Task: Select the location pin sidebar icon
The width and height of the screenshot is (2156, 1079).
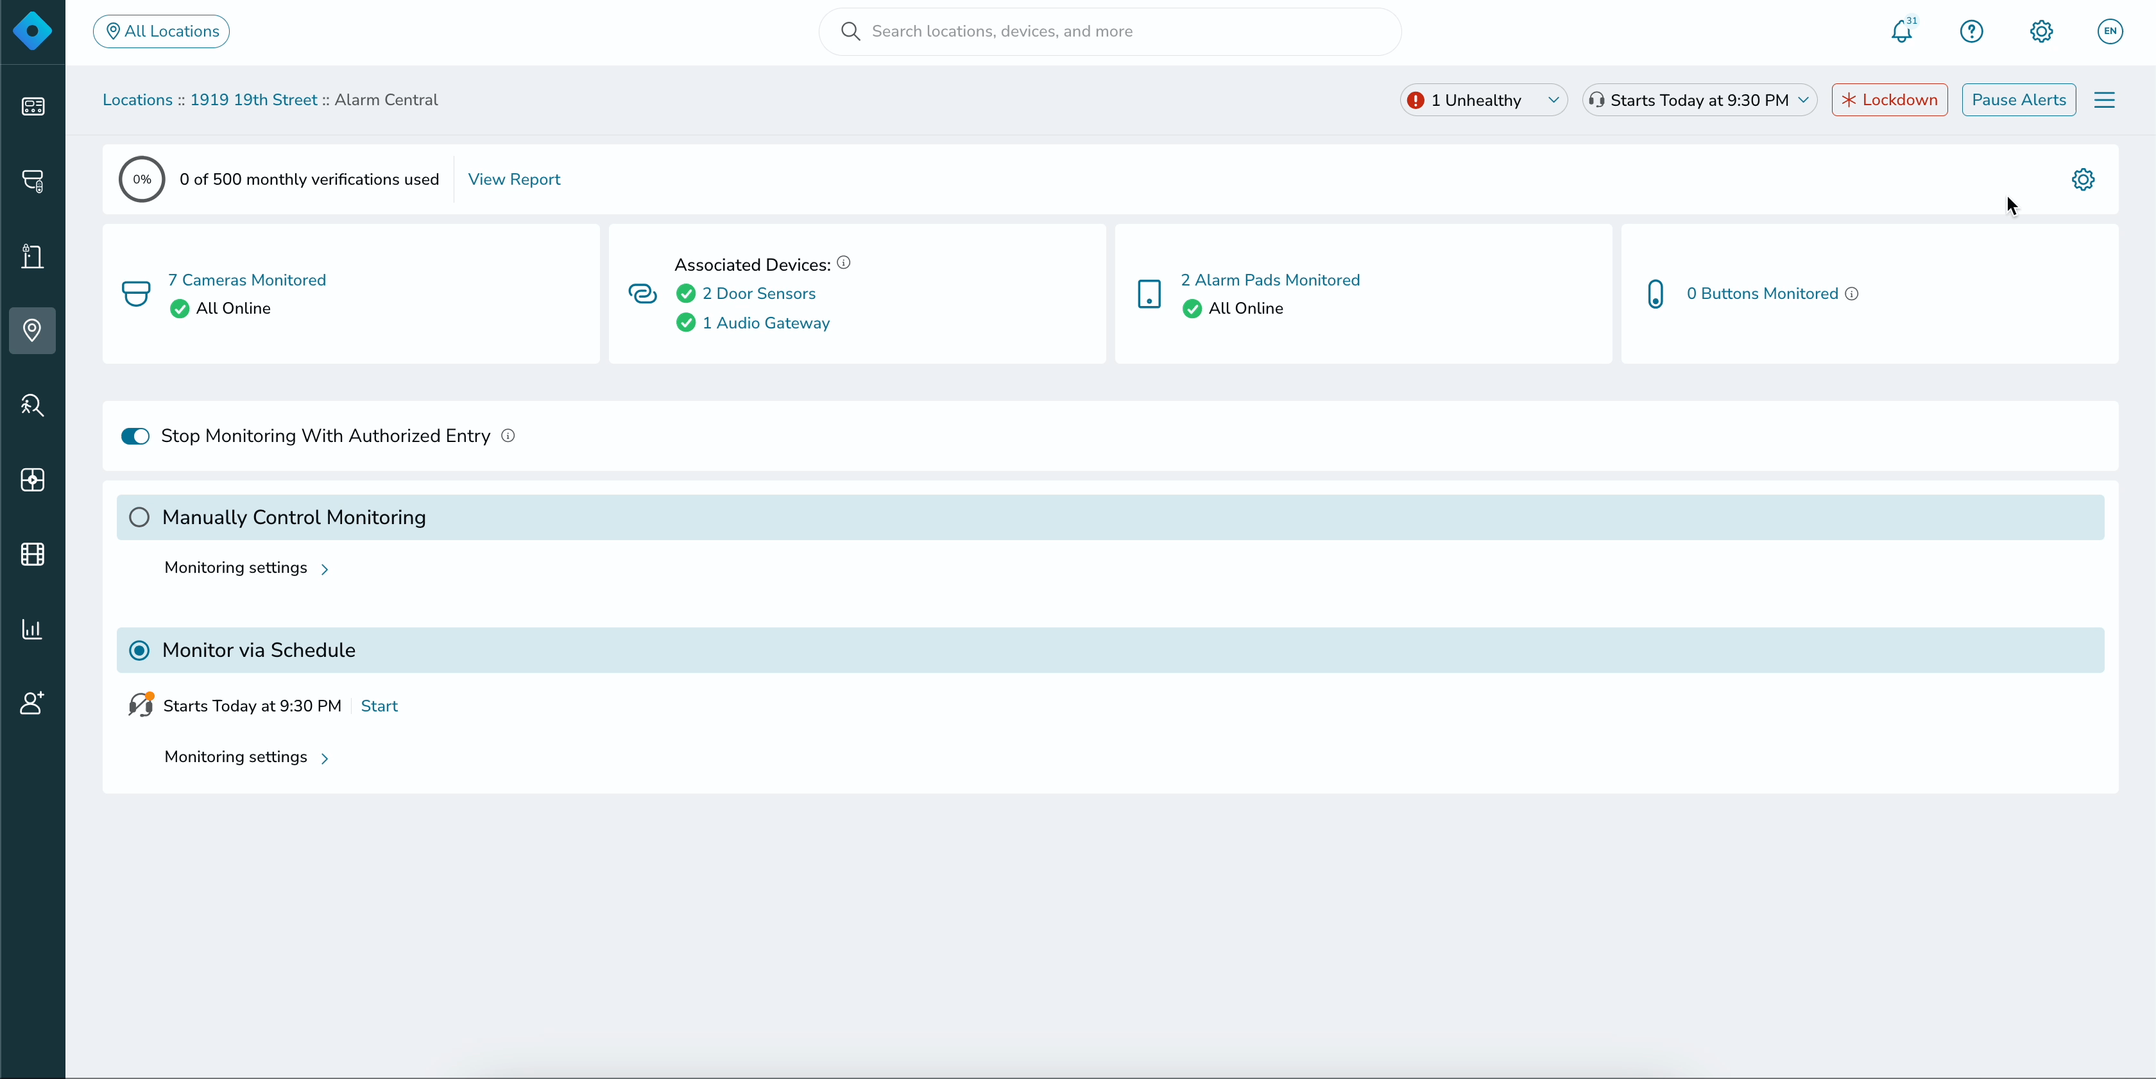Action: 33,330
